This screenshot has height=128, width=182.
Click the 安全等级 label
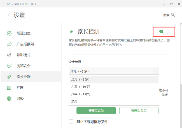pyautogui.click(x=75, y=62)
